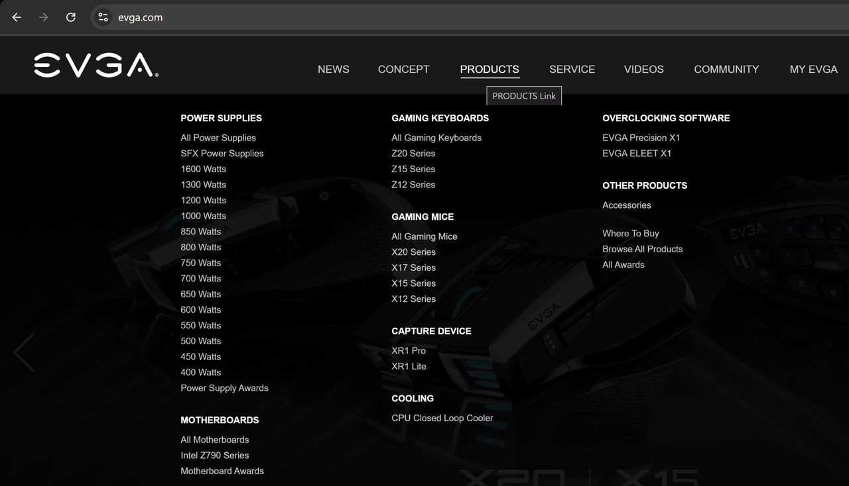Open All Gaming Mice
Image resolution: width=849 pixels, height=486 pixels.
(x=424, y=236)
